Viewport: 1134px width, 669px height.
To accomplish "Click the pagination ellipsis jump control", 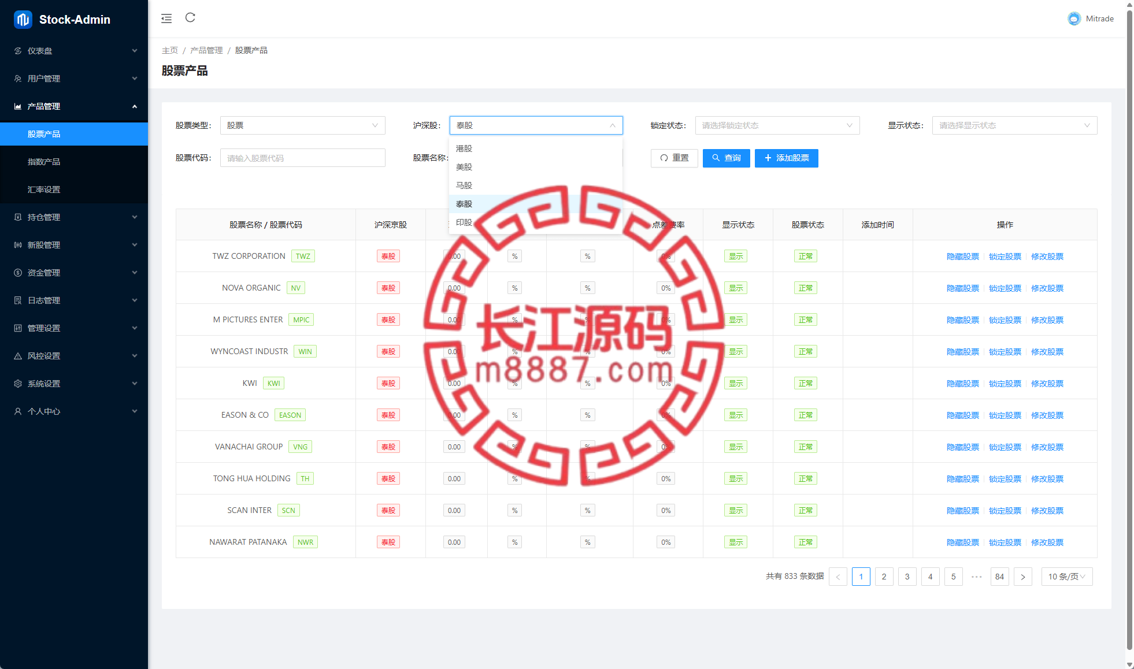I will point(977,577).
